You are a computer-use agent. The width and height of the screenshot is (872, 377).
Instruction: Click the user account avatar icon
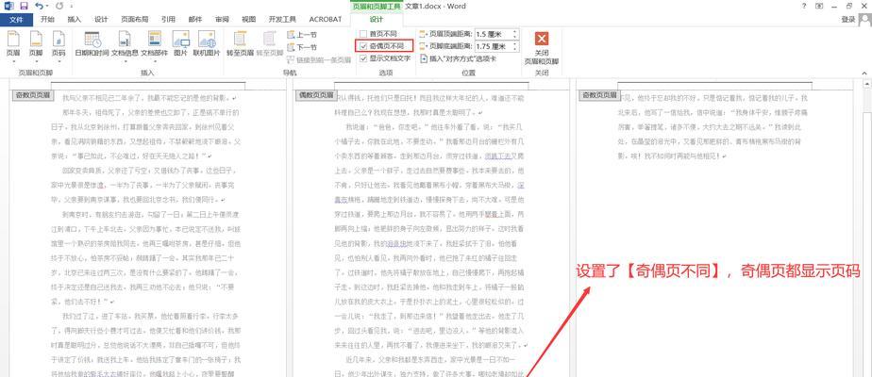(x=864, y=20)
